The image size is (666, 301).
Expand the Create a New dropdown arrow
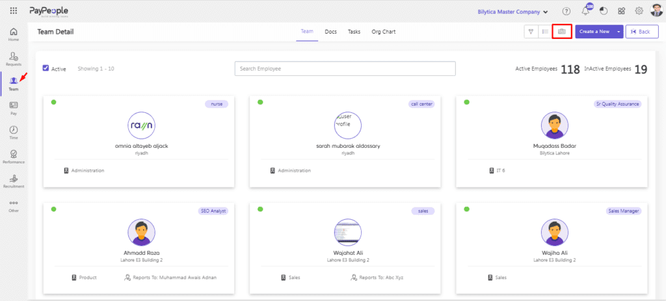point(619,32)
